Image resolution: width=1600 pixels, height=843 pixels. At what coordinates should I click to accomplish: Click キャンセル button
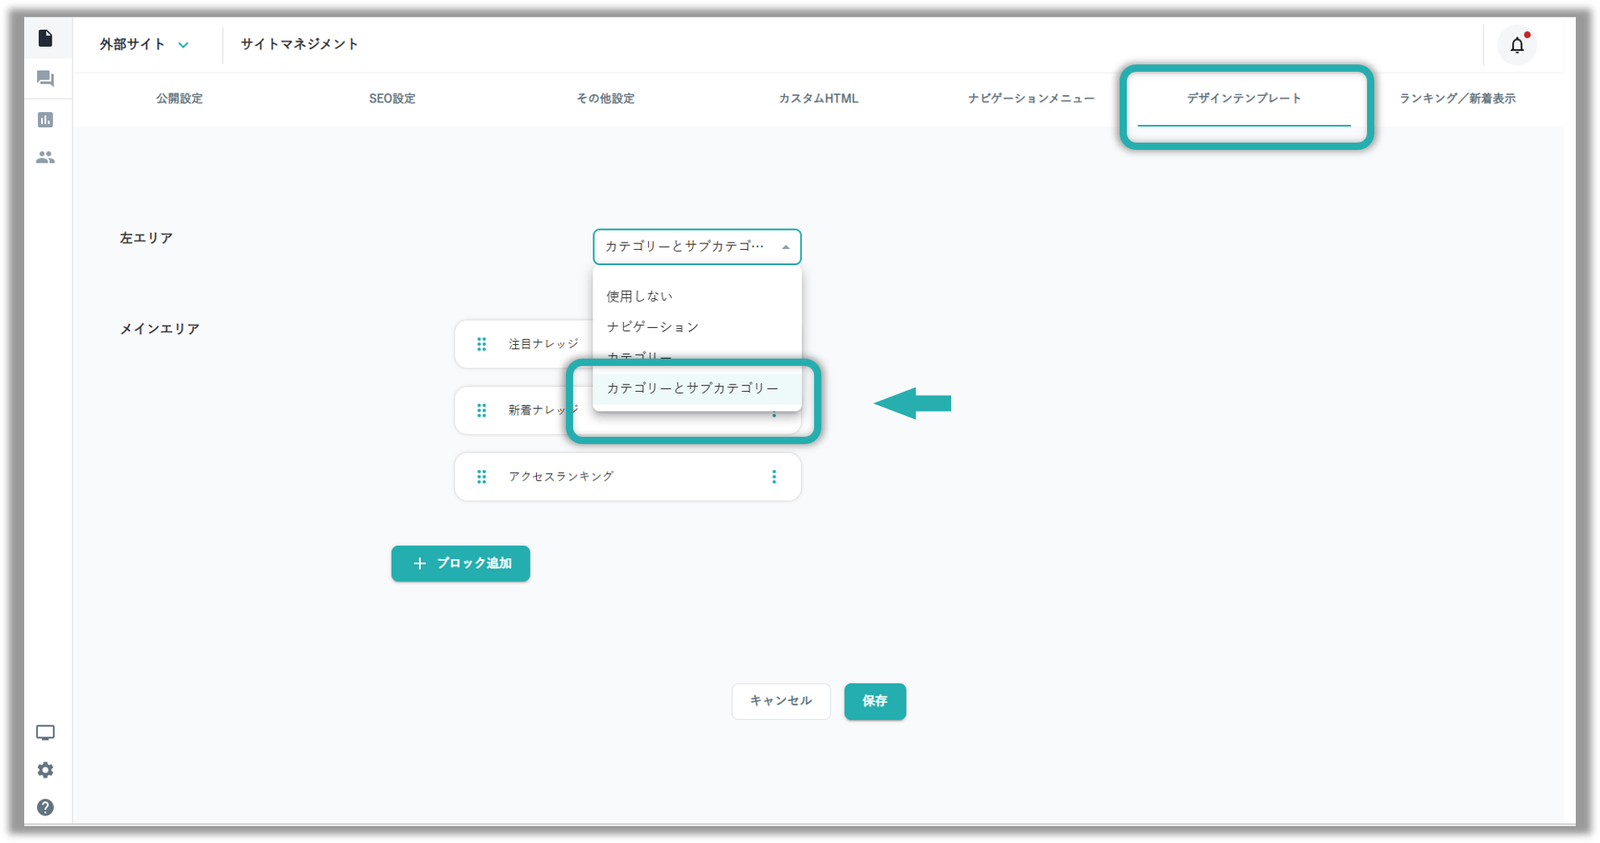click(x=781, y=701)
